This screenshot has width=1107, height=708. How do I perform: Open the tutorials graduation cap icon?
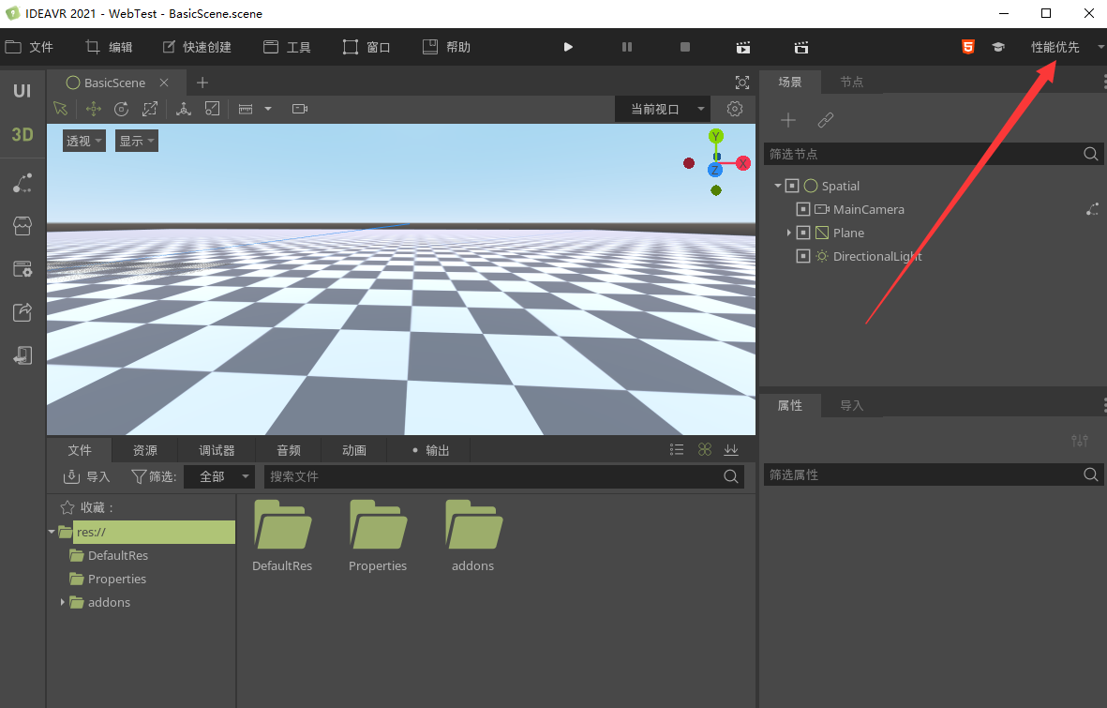pyautogui.click(x=998, y=47)
